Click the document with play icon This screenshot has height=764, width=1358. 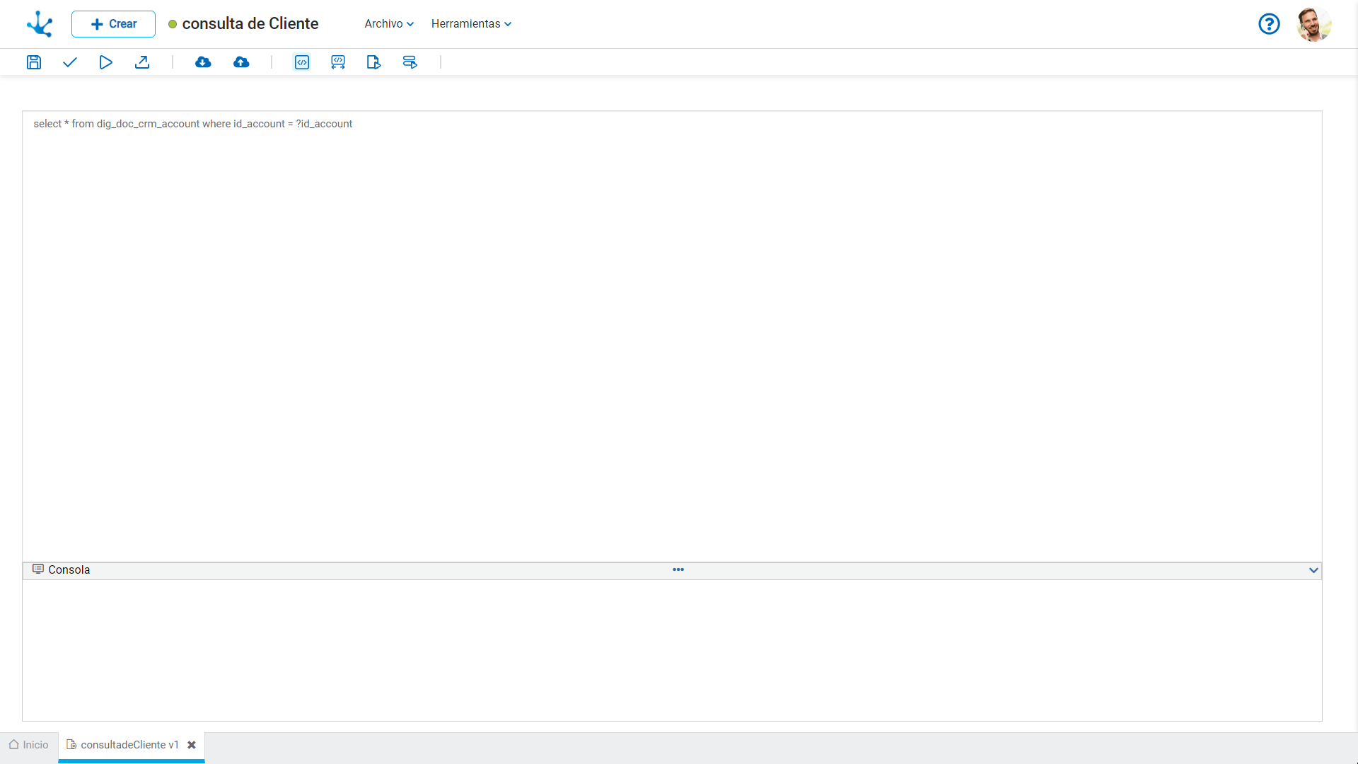point(373,62)
